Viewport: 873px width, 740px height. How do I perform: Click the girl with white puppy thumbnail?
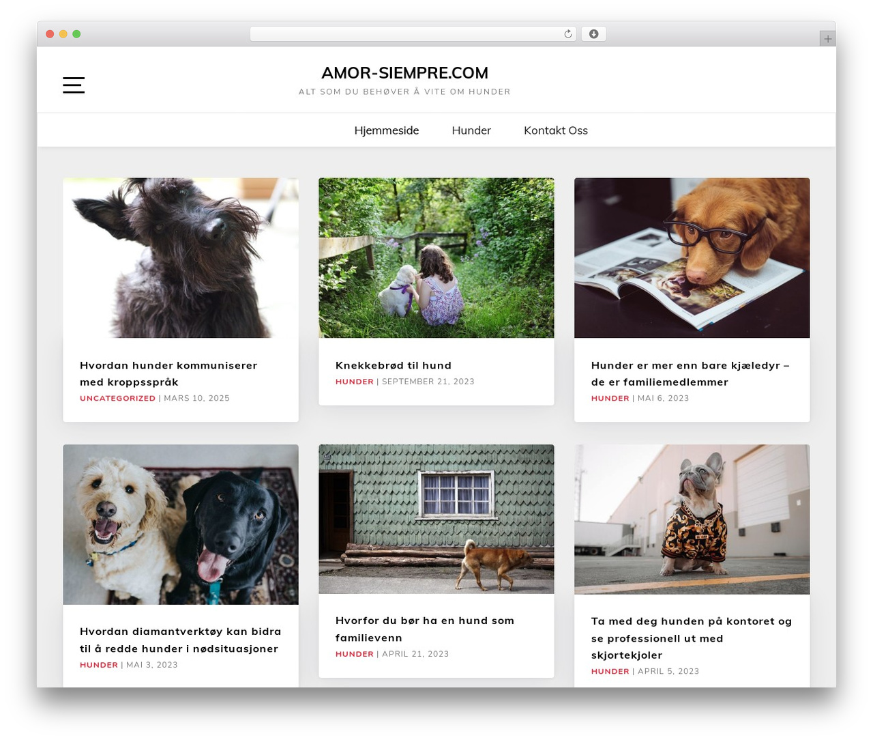(x=436, y=258)
